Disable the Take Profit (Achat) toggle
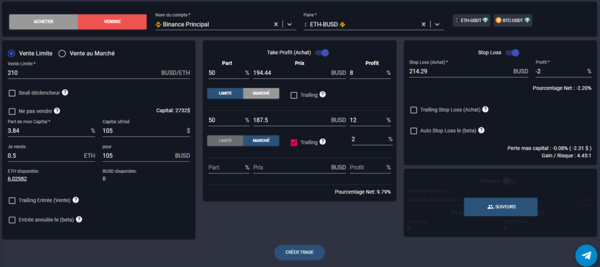Screen dimensions: 600x267 pos(322,53)
